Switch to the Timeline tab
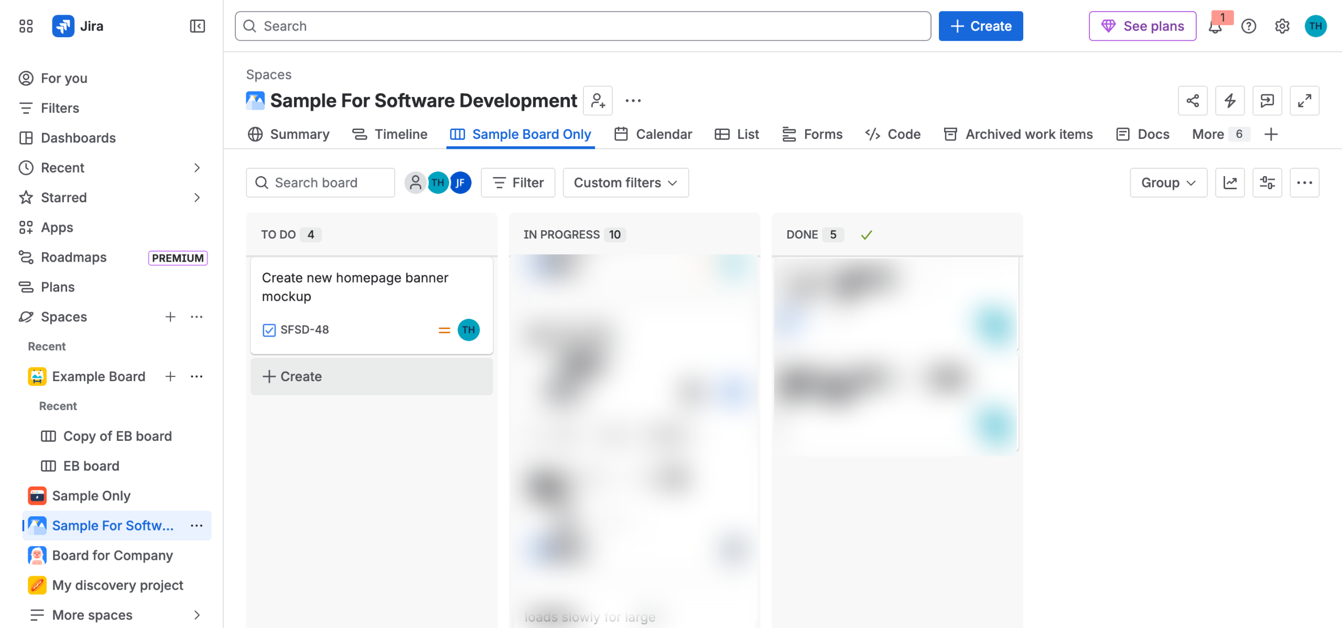The height and width of the screenshot is (628, 1342). pyautogui.click(x=390, y=135)
